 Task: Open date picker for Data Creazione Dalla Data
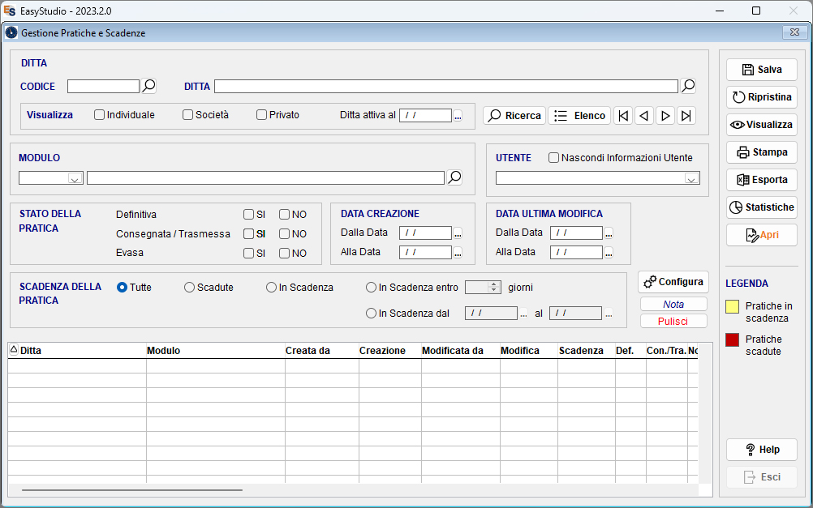(458, 233)
